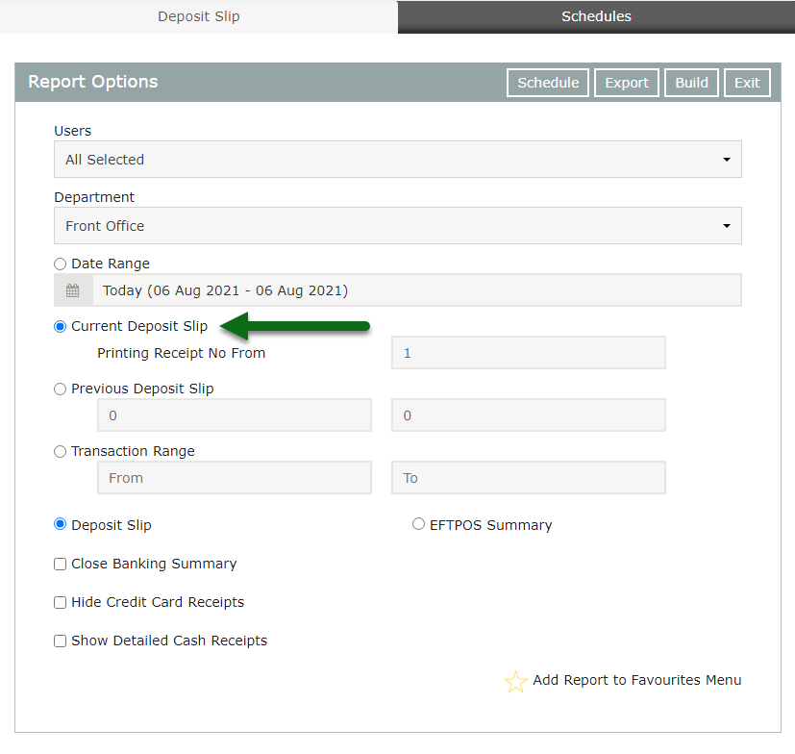Click the Schedule button
This screenshot has height=754, width=795.
coord(548,82)
